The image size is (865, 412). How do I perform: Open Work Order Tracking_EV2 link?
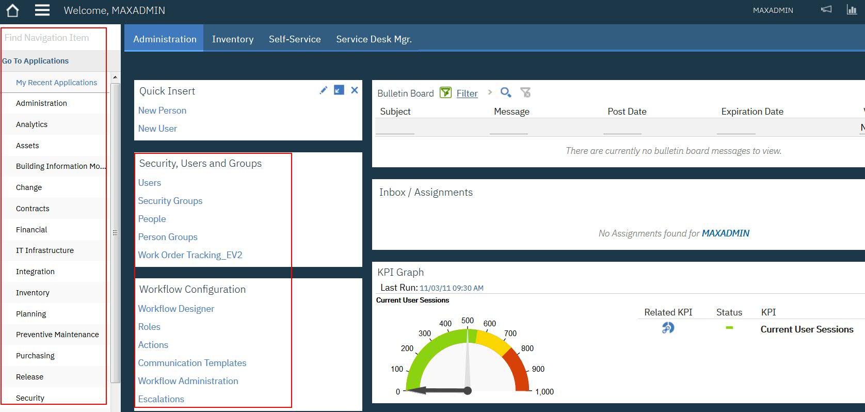point(190,255)
